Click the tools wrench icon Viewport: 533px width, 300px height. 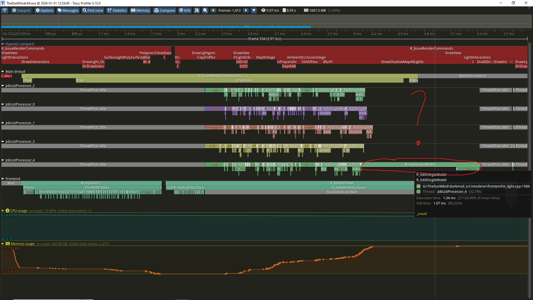[197, 10]
